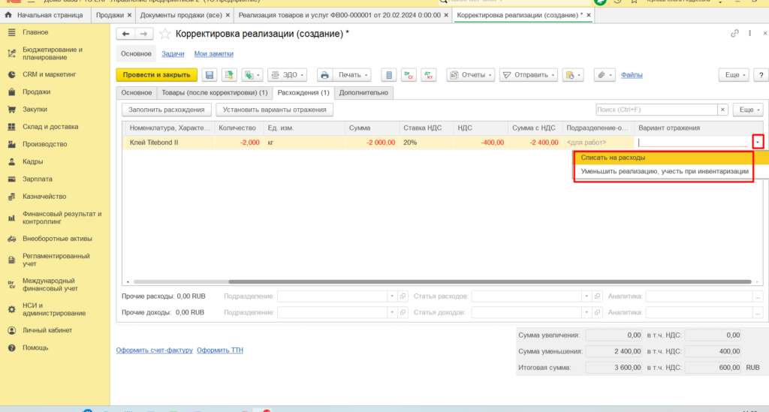Click the printer icon
Image resolution: width=769 pixels, height=412 pixels.
(x=324, y=75)
